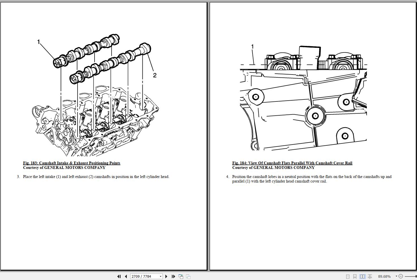Open the zoom level dropdown arrow
Viewport: 417px width, 280px height.
coord(396,276)
